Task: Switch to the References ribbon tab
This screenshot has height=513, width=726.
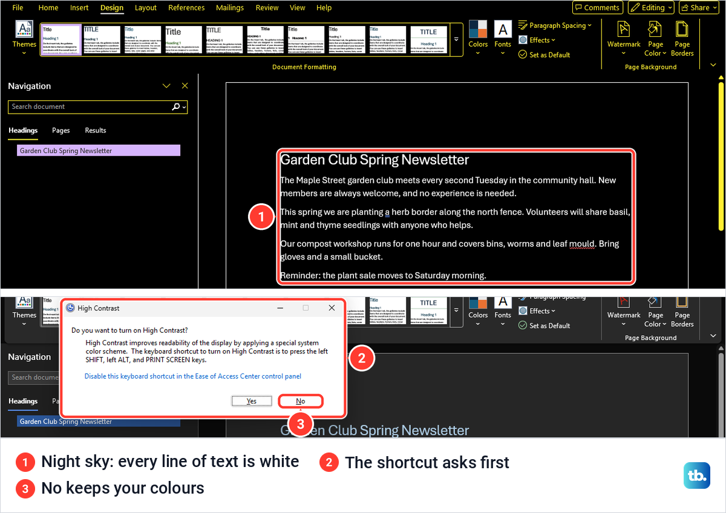Action: tap(186, 8)
